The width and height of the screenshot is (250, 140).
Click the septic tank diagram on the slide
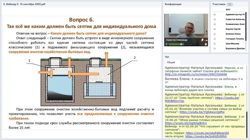pyautogui.click(x=81, y=79)
